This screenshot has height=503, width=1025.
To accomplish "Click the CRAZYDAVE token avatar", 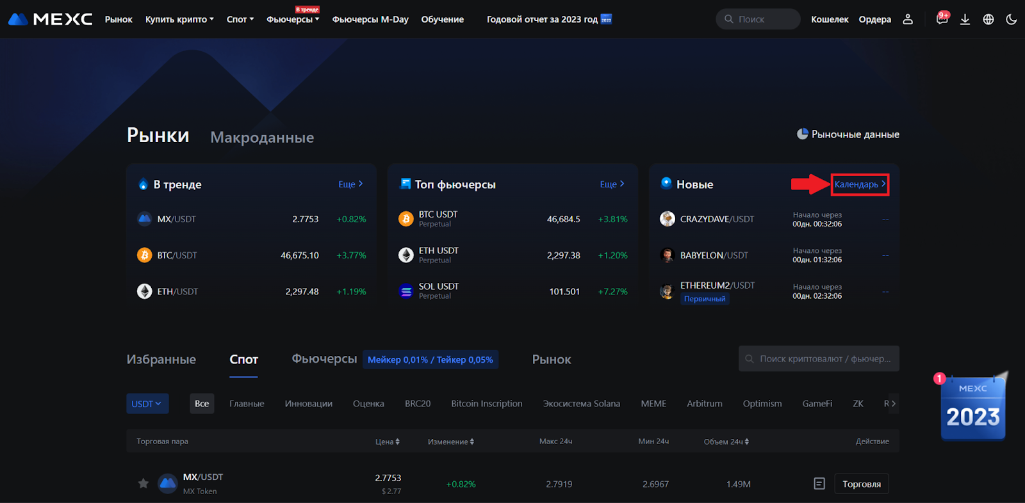I will [668, 219].
